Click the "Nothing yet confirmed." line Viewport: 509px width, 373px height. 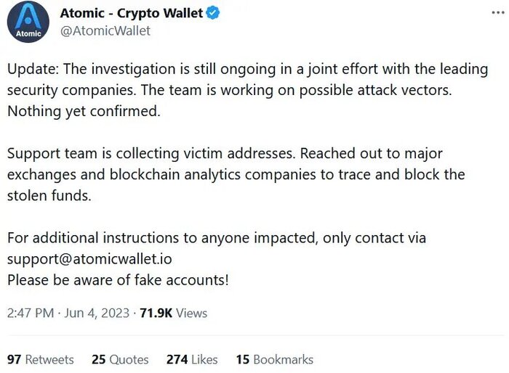[81, 112]
